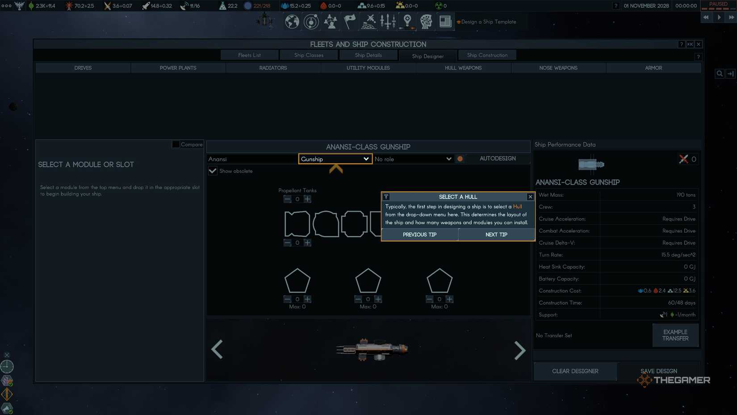Open the newspaper event log icon
The image size is (737, 415).
[445, 21]
